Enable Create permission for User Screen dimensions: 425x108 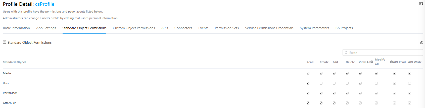[x=321, y=83]
